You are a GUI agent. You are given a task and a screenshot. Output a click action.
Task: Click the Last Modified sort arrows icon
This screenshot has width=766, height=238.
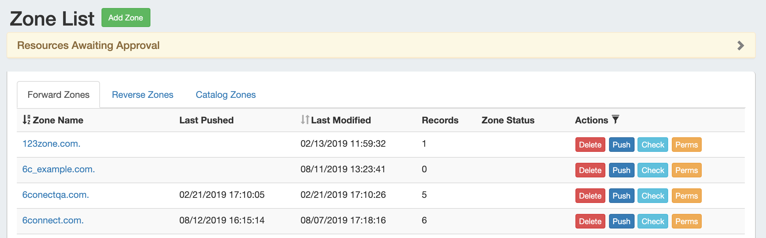305,120
